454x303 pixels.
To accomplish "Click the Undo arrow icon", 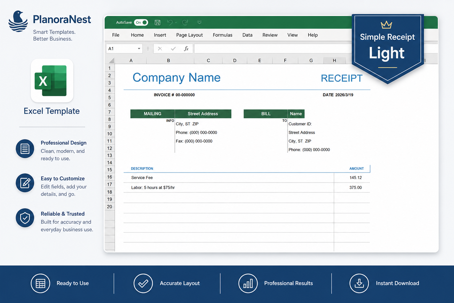I will 170,22.
